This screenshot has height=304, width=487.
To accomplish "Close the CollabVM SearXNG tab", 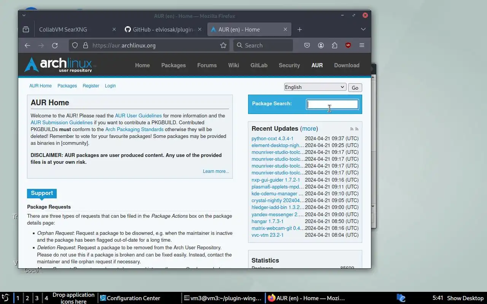I will [114, 29].
